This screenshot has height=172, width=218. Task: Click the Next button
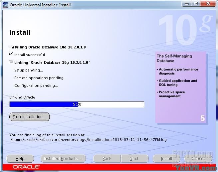tap(135, 159)
